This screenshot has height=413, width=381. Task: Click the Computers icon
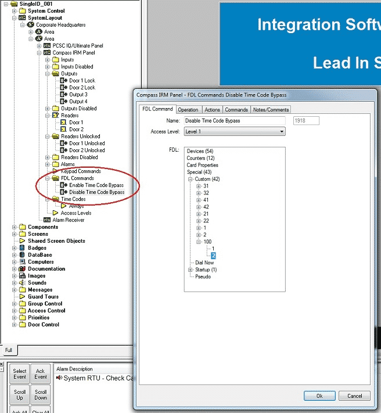click(23, 262)
